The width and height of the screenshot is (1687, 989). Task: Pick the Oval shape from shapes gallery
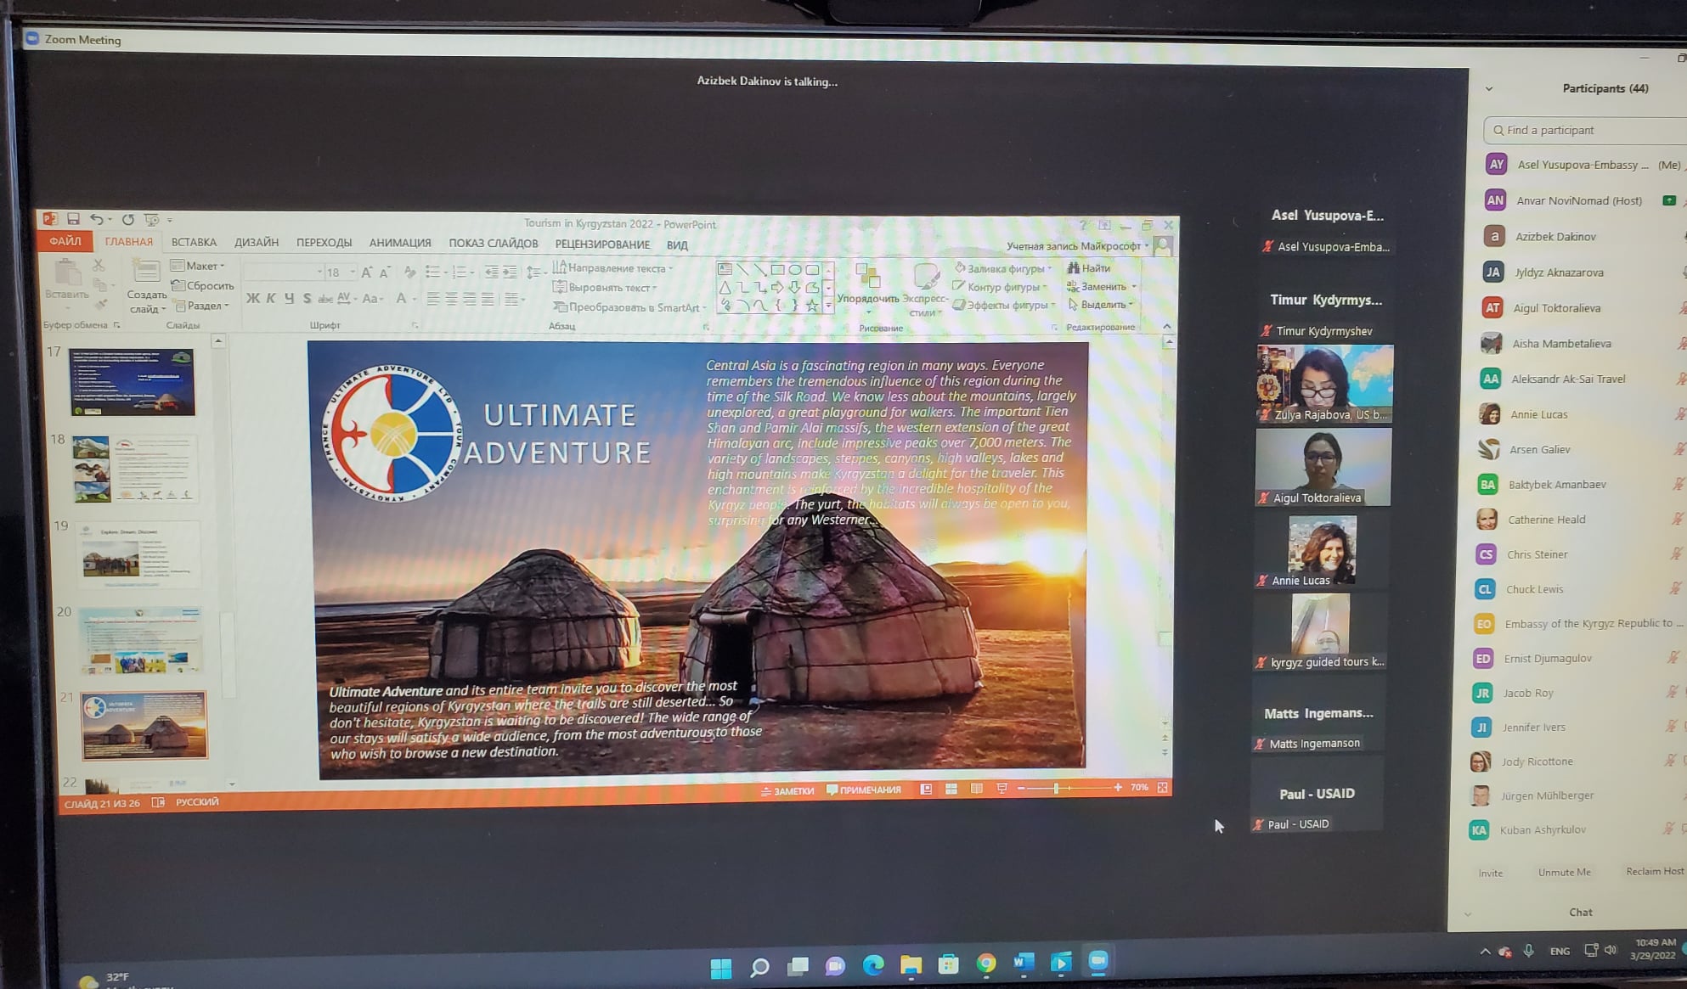coord(795,269)
